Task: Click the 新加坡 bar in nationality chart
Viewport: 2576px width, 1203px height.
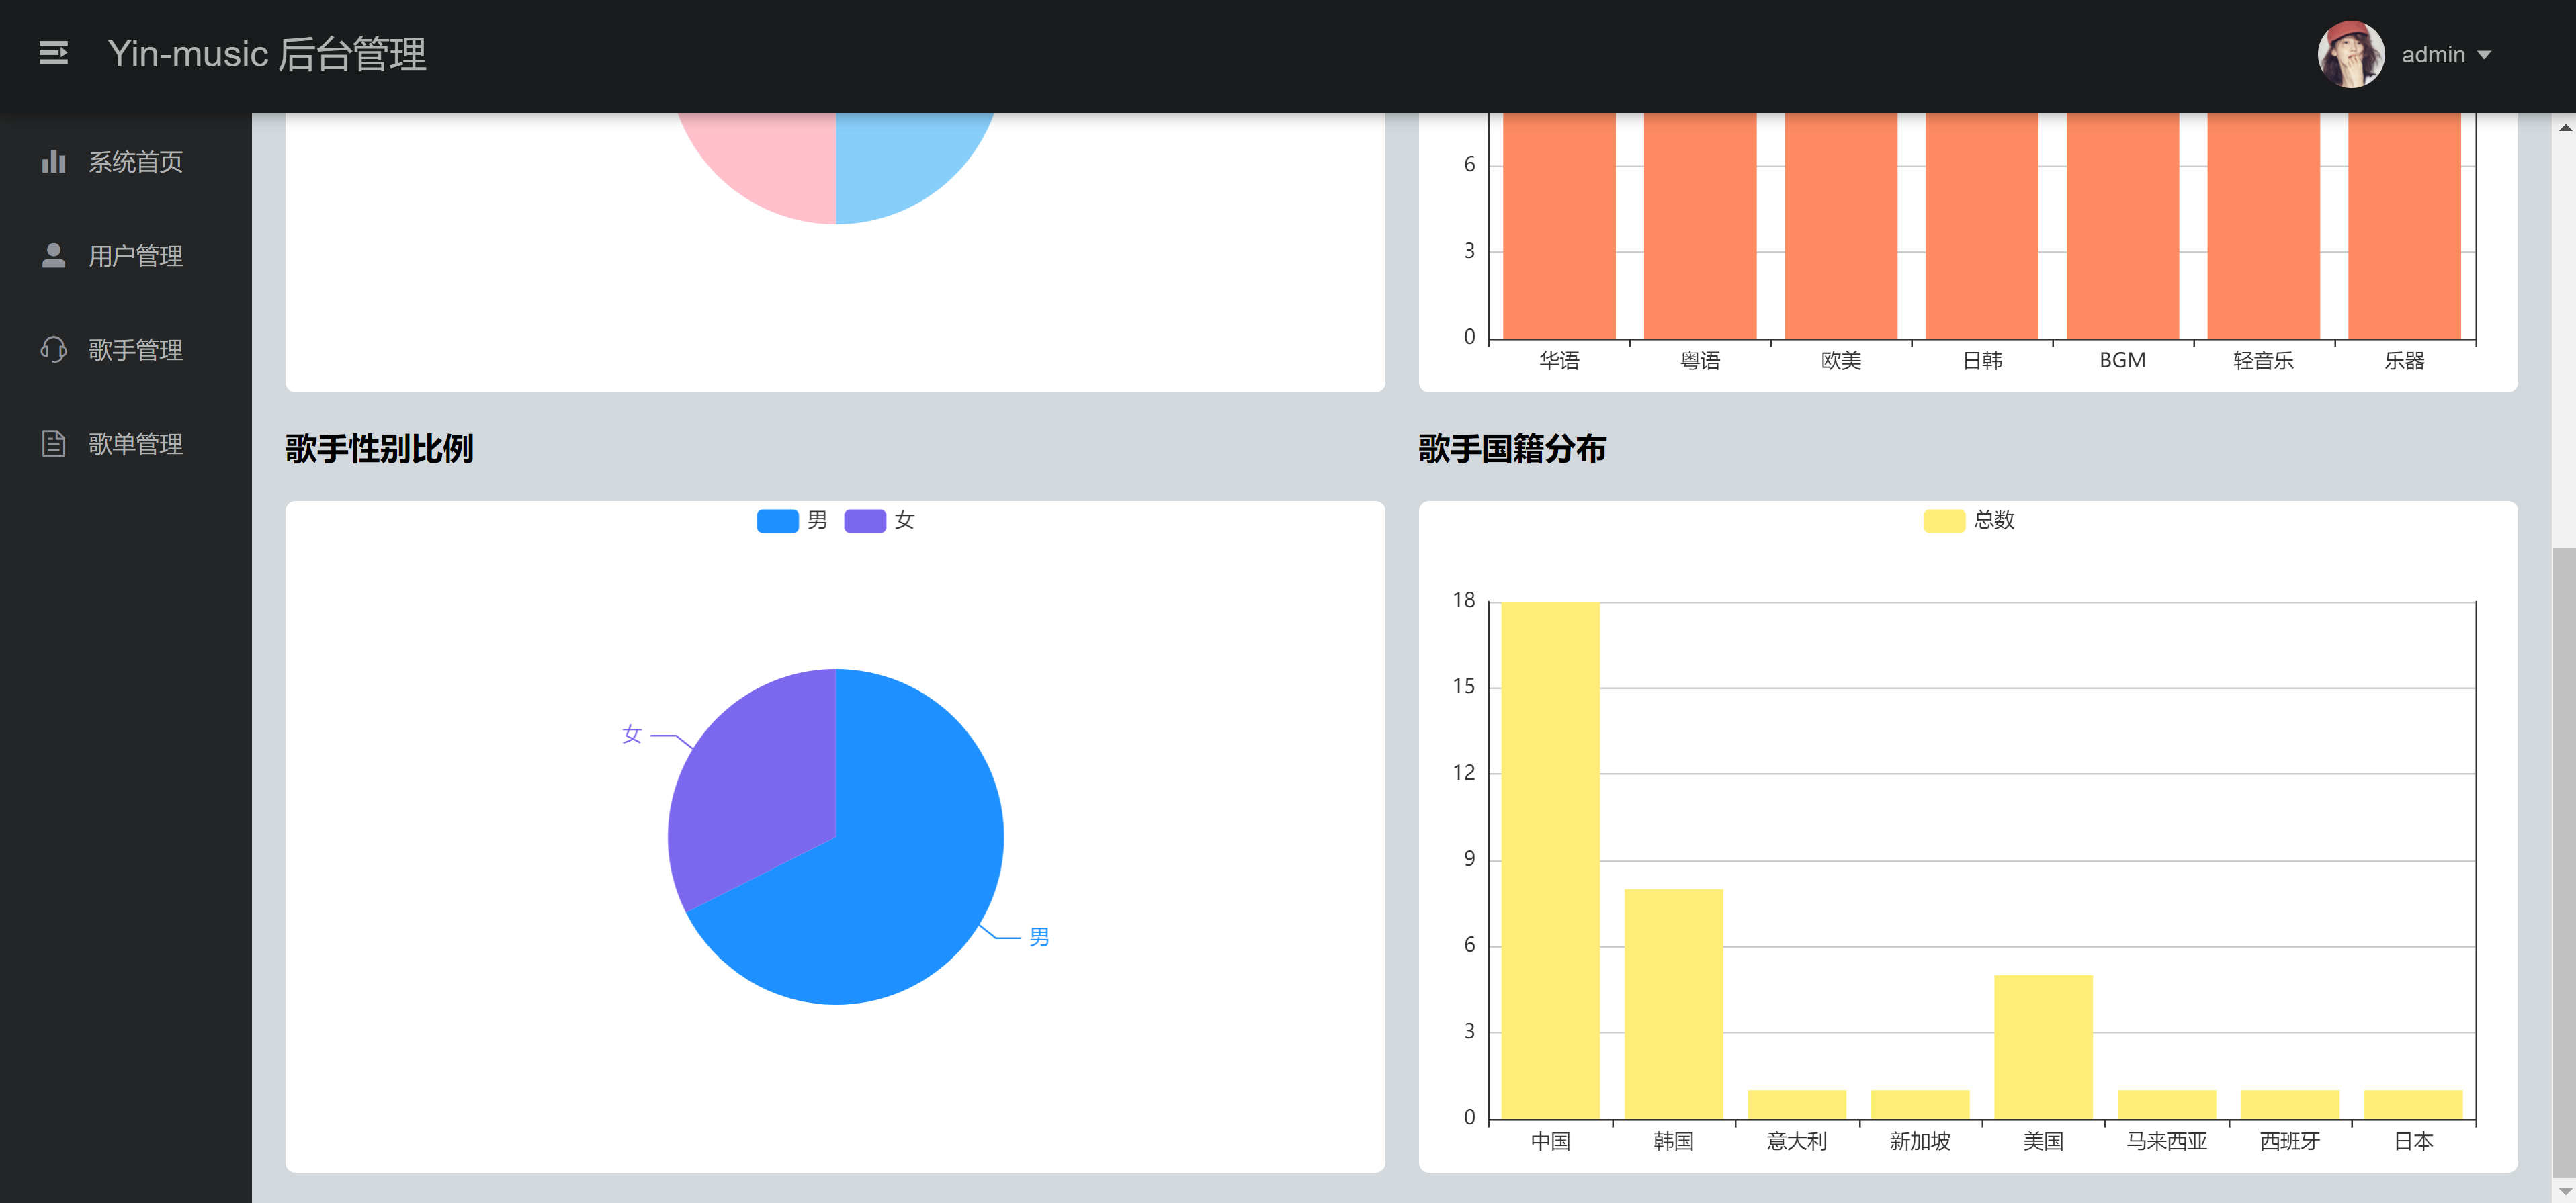Action: click(x=1920, y=1105)
